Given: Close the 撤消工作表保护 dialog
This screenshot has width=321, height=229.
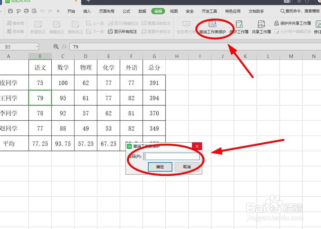Looking at the screenshot, I should tap(197, 146).
